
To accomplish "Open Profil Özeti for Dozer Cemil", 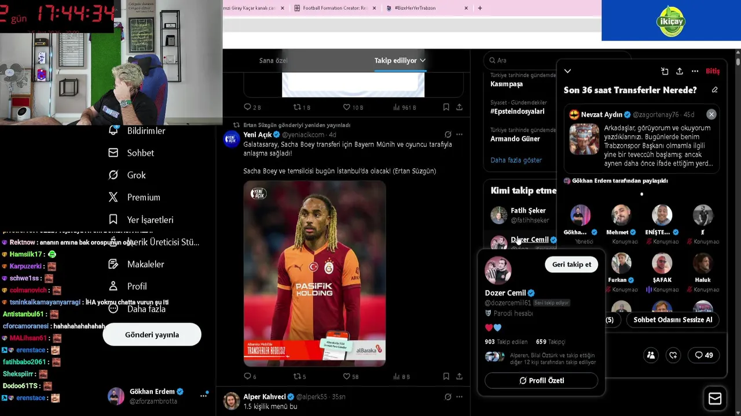I will pyautogui.click(x=541, y=381).
